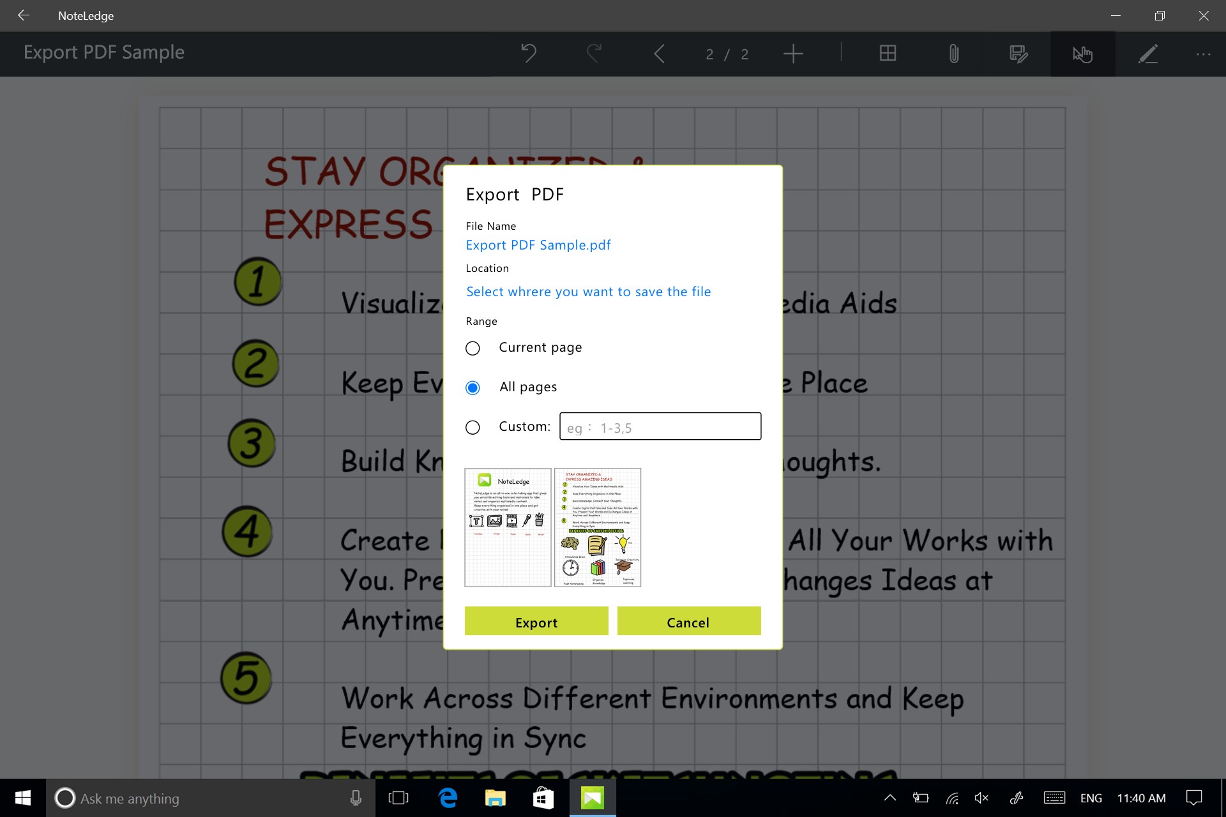Open the page grid overview icon
This screenshot has height=817, width=1226.
pyautogui.click(x=888, y=54)
